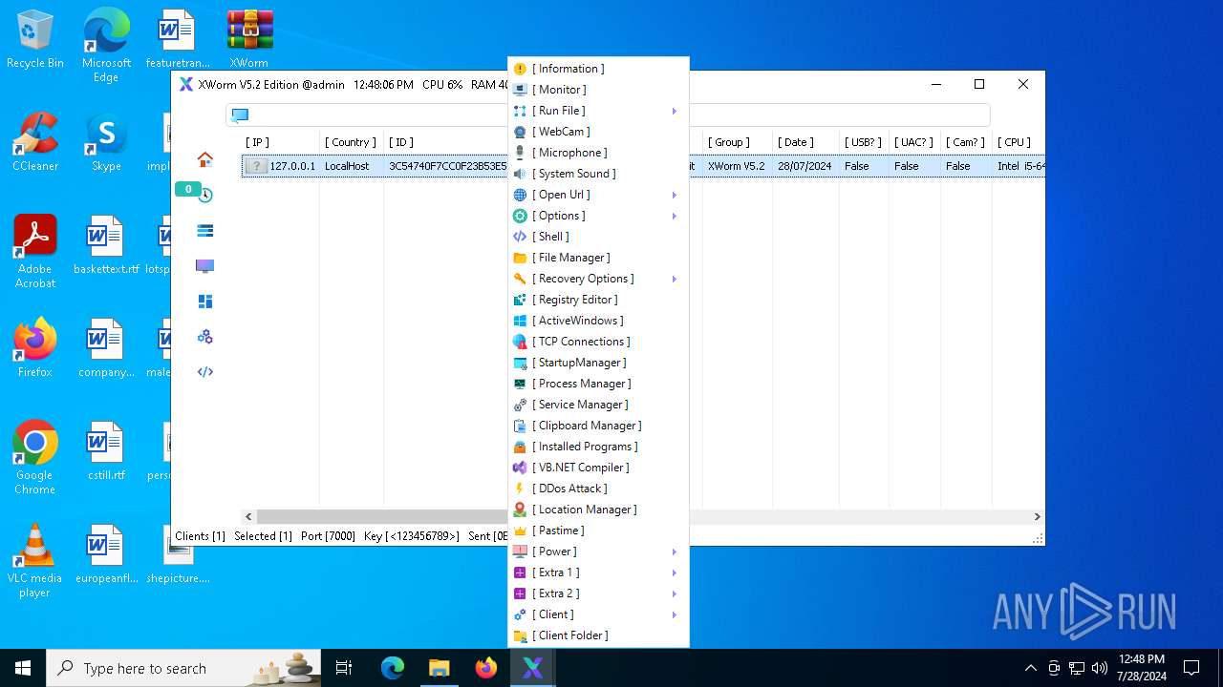Screen dimensions: 1223x687
Task: Click the VB.NET Compiler icon
Action: pyautogui.click(x=520, y=468)
